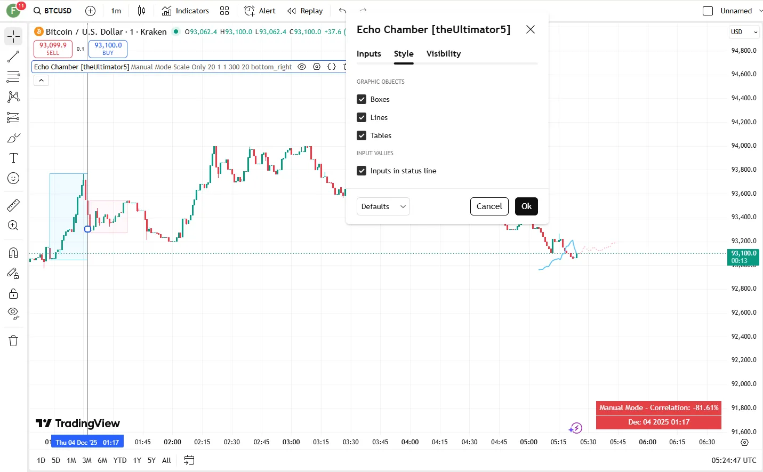763x472 pixels.
Task: Click the lightning go-to-realtime icon
Action: click(x=575, y=428)
